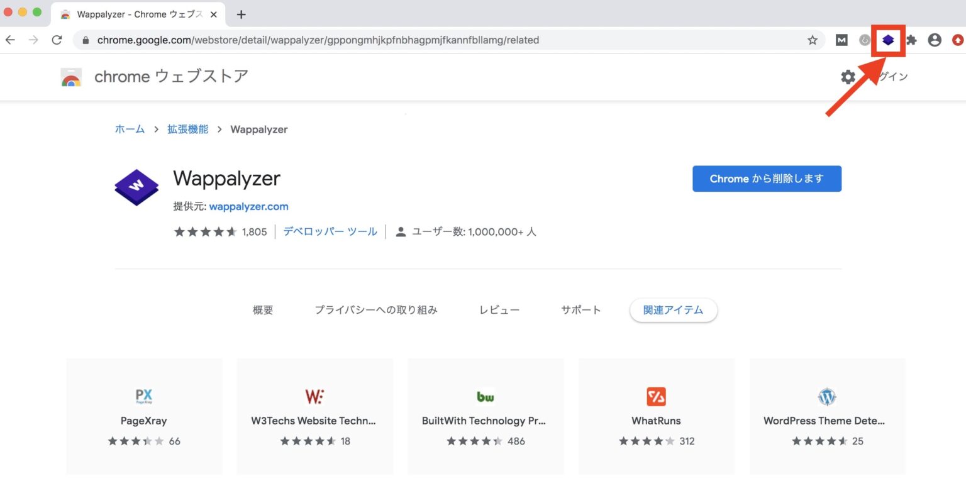Visit the wappalyzer.com provider link
Viewport: 966px width, 481px height.
coord(248,206)
